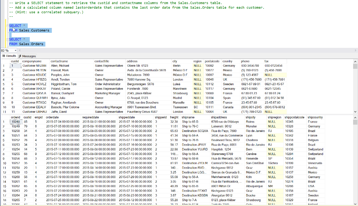
Task: Click the shipcountry column header
Action: tap(315, 117)
